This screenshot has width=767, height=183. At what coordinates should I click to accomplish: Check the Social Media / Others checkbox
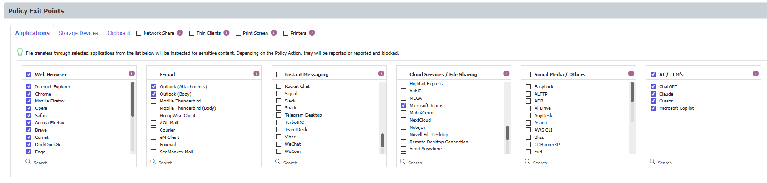pos(529,75)
